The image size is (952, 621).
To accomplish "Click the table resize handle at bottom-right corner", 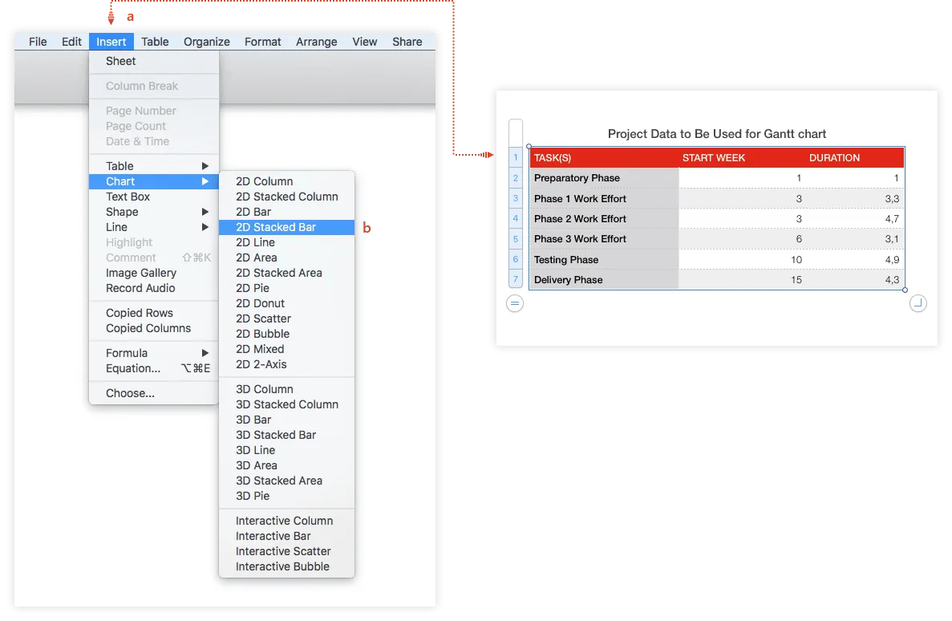I will 918,303.
